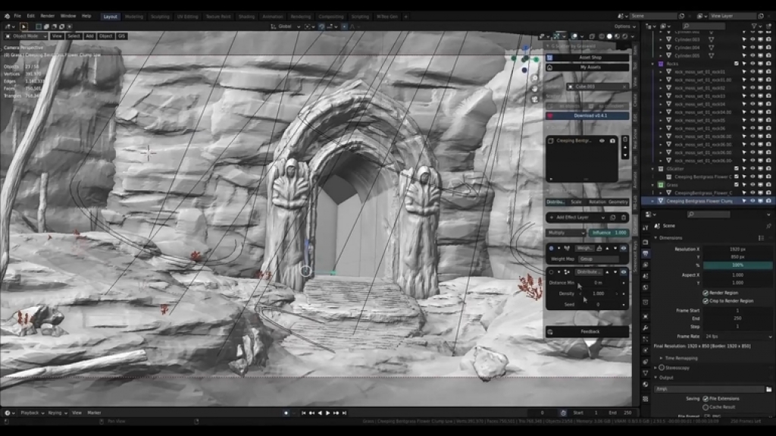This screenshot has height=436, width=776.
Task: Toggle render camera icon of Creeping Bentgrass system
Action: point(612,141)
